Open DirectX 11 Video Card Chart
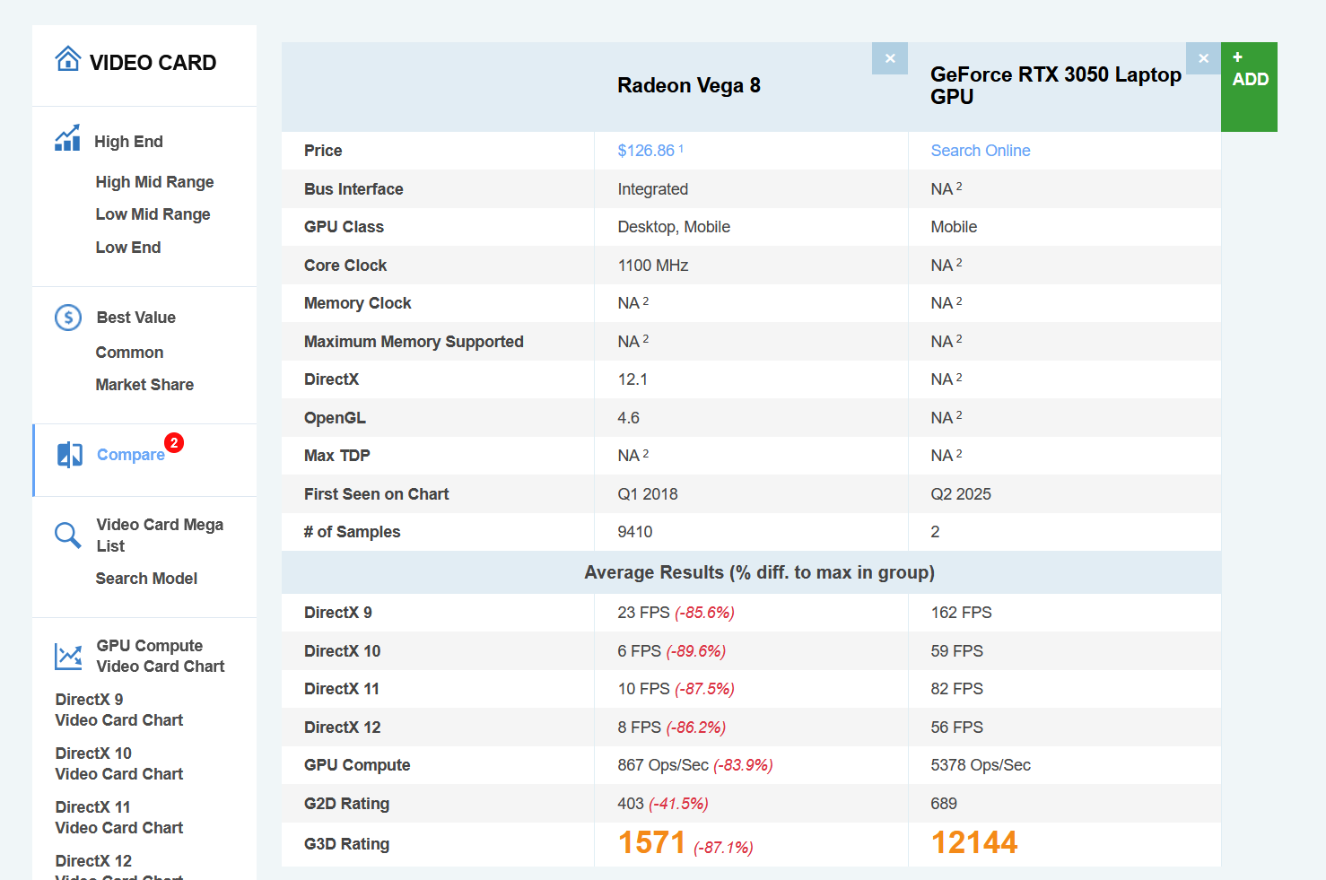This screenshot has width=1326, height=880. pyautogui.click(x=119, y=817)
